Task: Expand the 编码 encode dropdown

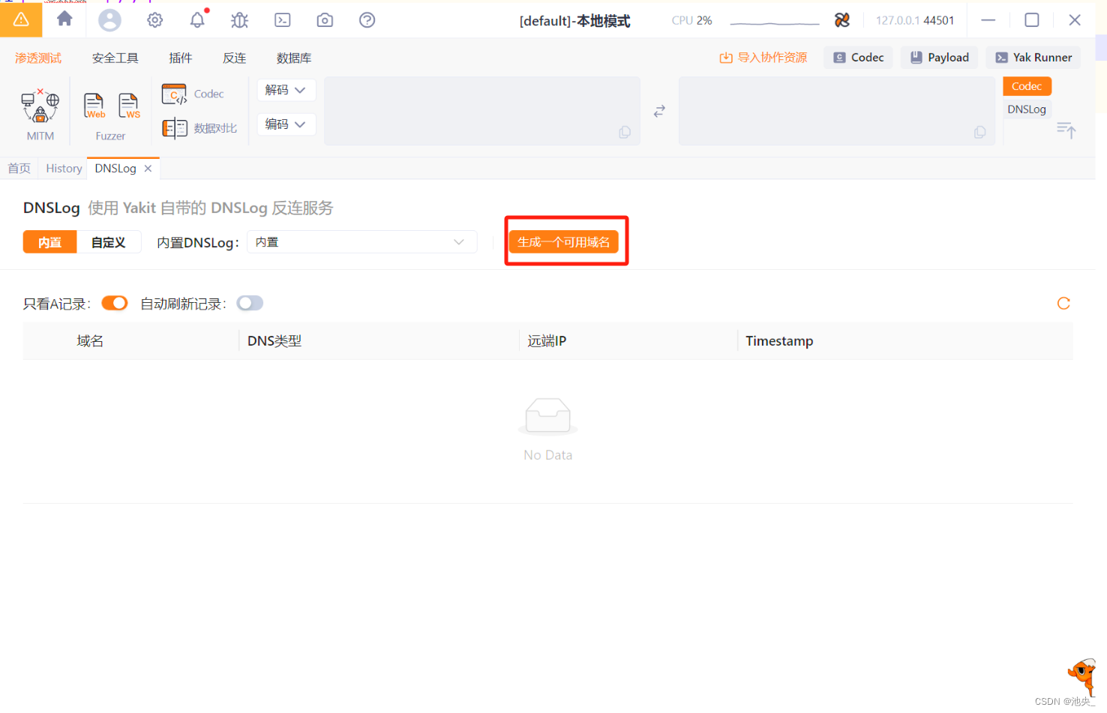Action: click(286, 124)
